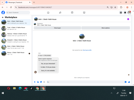Viewport: 134px width, 100px height.
Task: Click the View buyer button
Action: click(57, 28)
